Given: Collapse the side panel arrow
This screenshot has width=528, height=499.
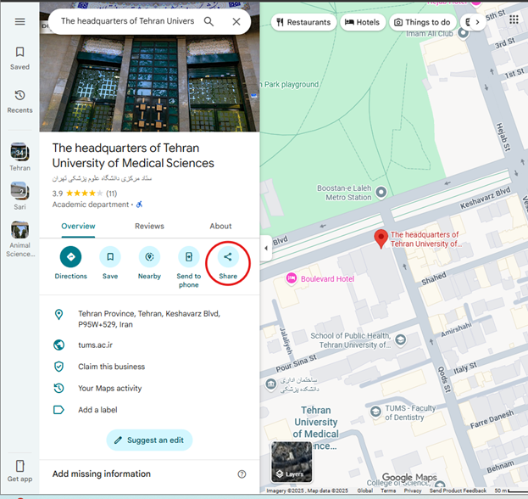Looking at the screenshot, I should click(266, 248).
